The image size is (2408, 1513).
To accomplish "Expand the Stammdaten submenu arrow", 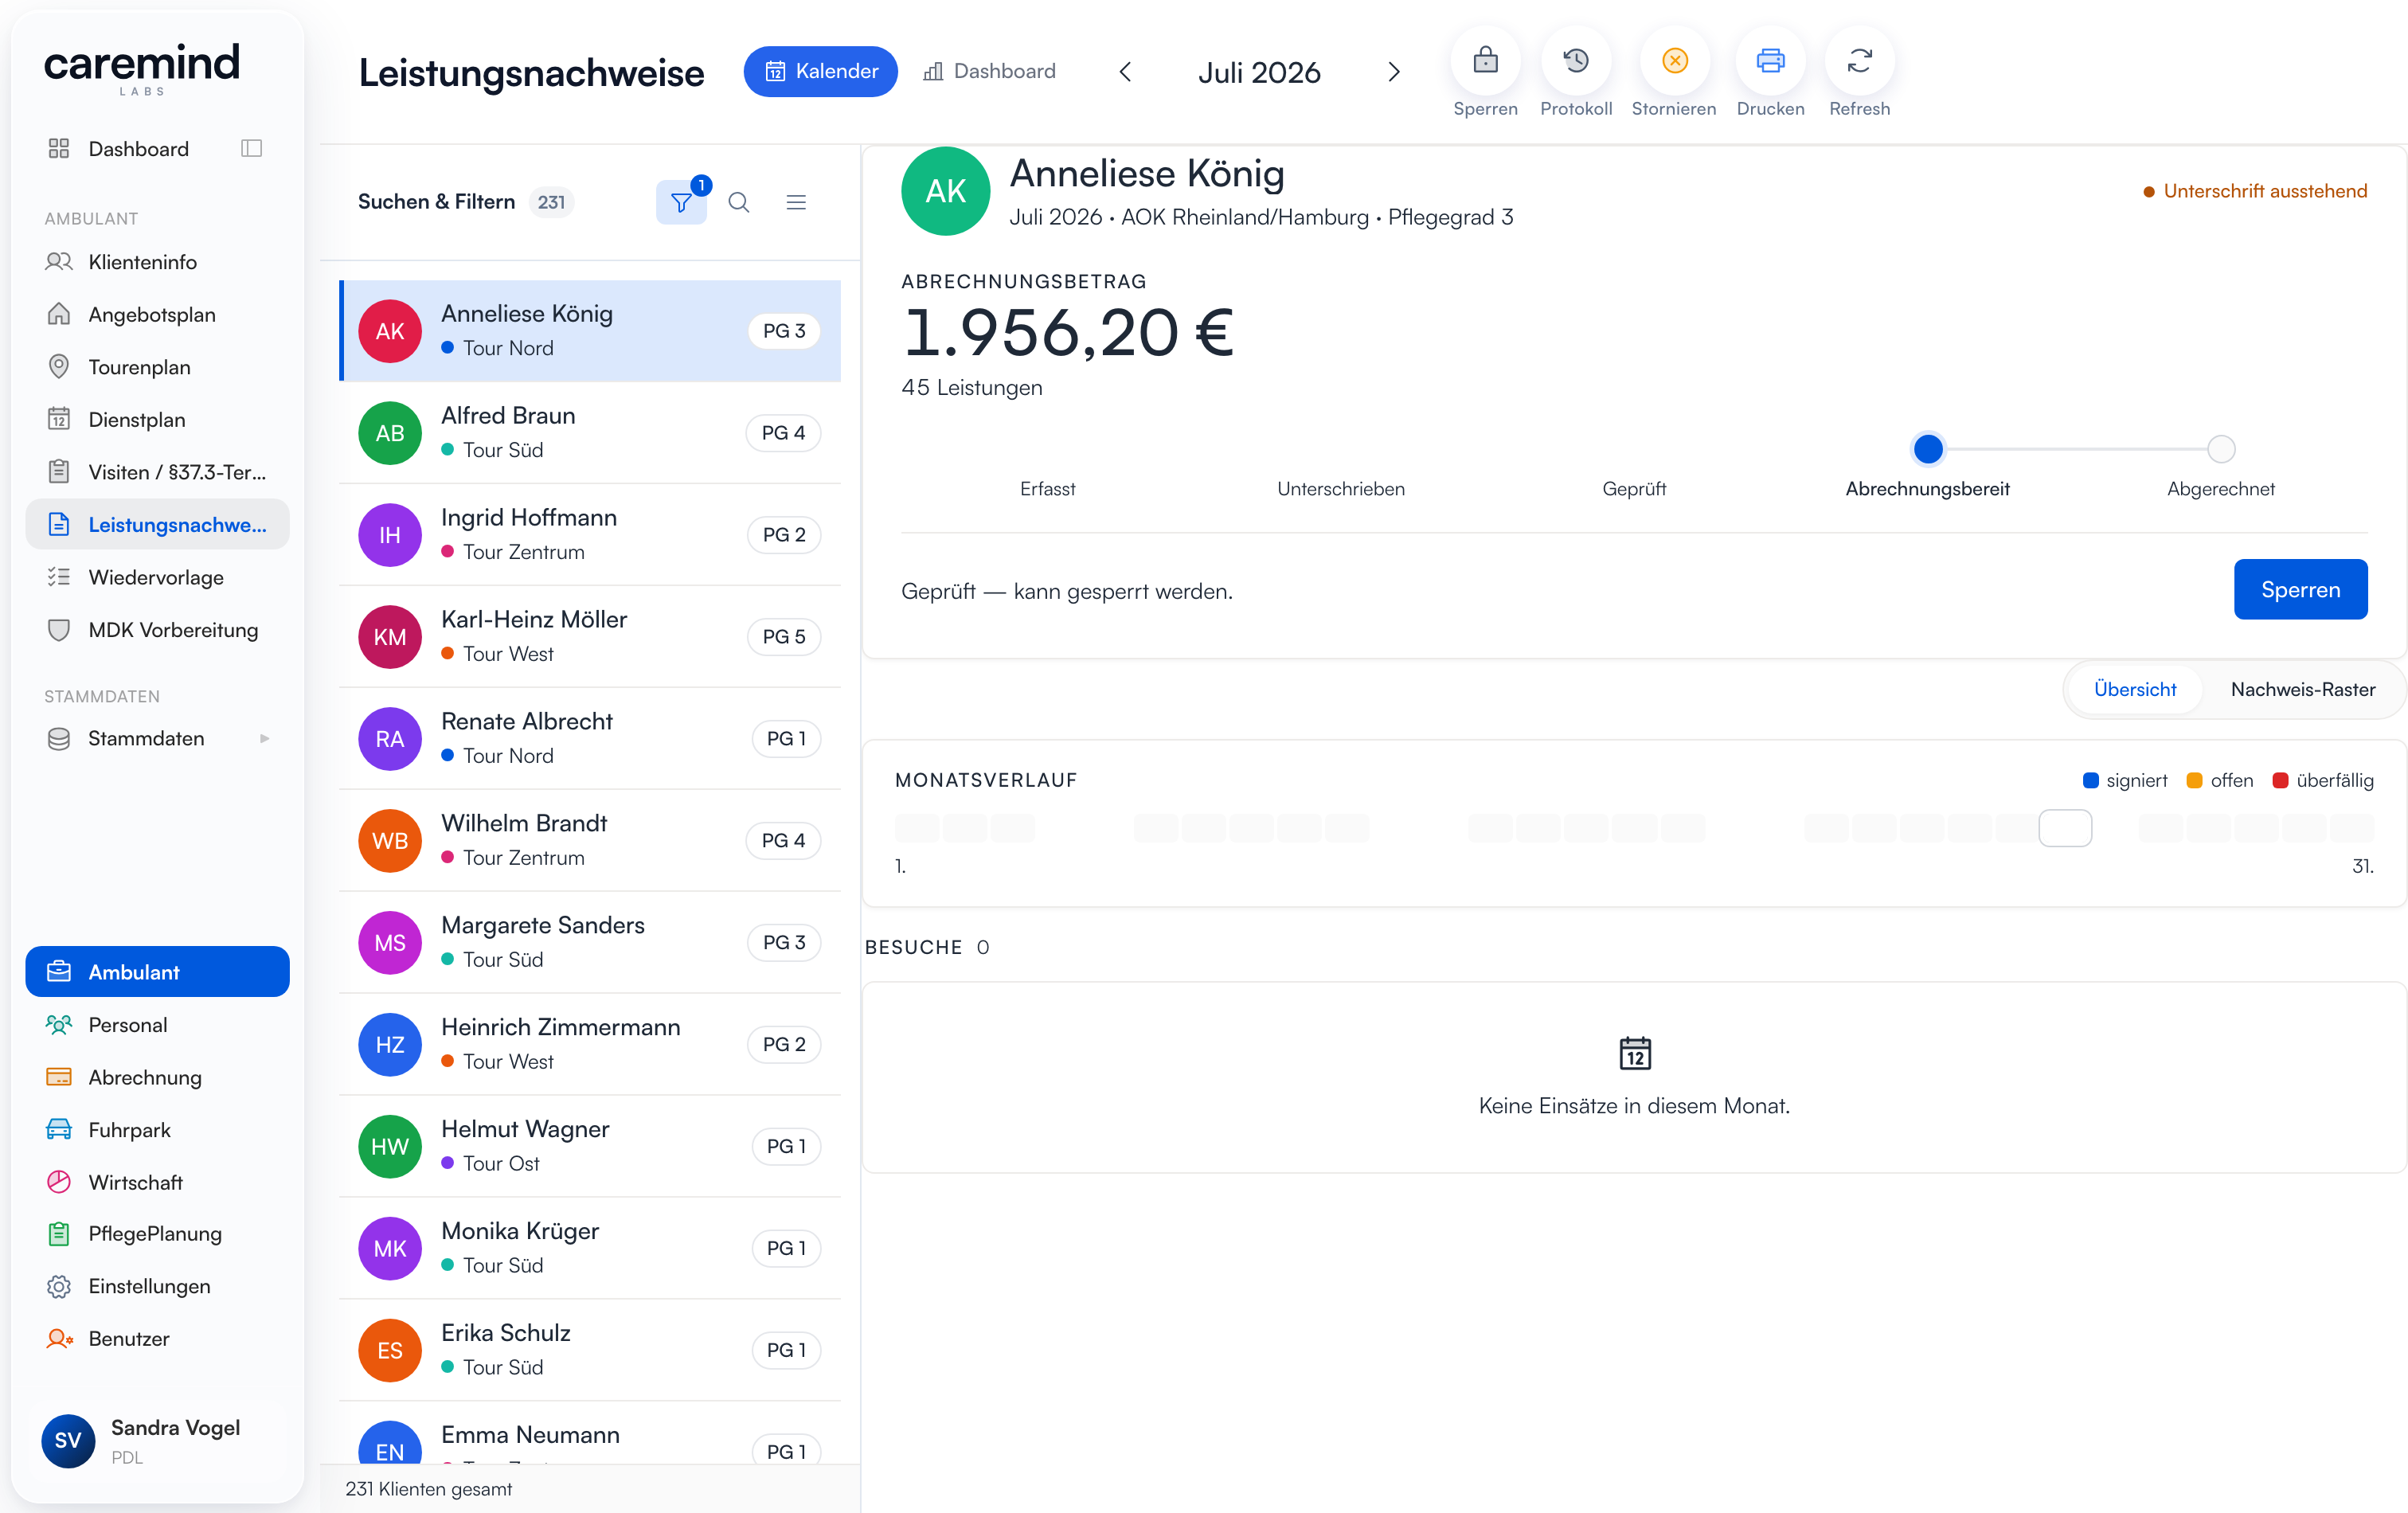I will [x=264, y=738].
